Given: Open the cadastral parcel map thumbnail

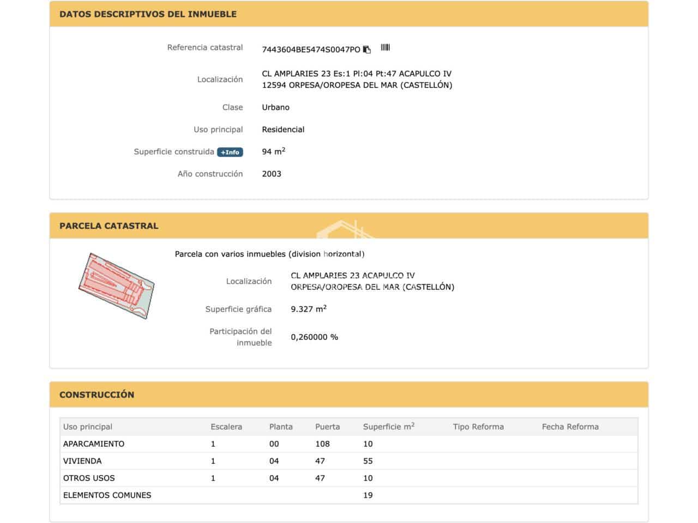Looking at the screenshot, I should (x=116, y=285).
